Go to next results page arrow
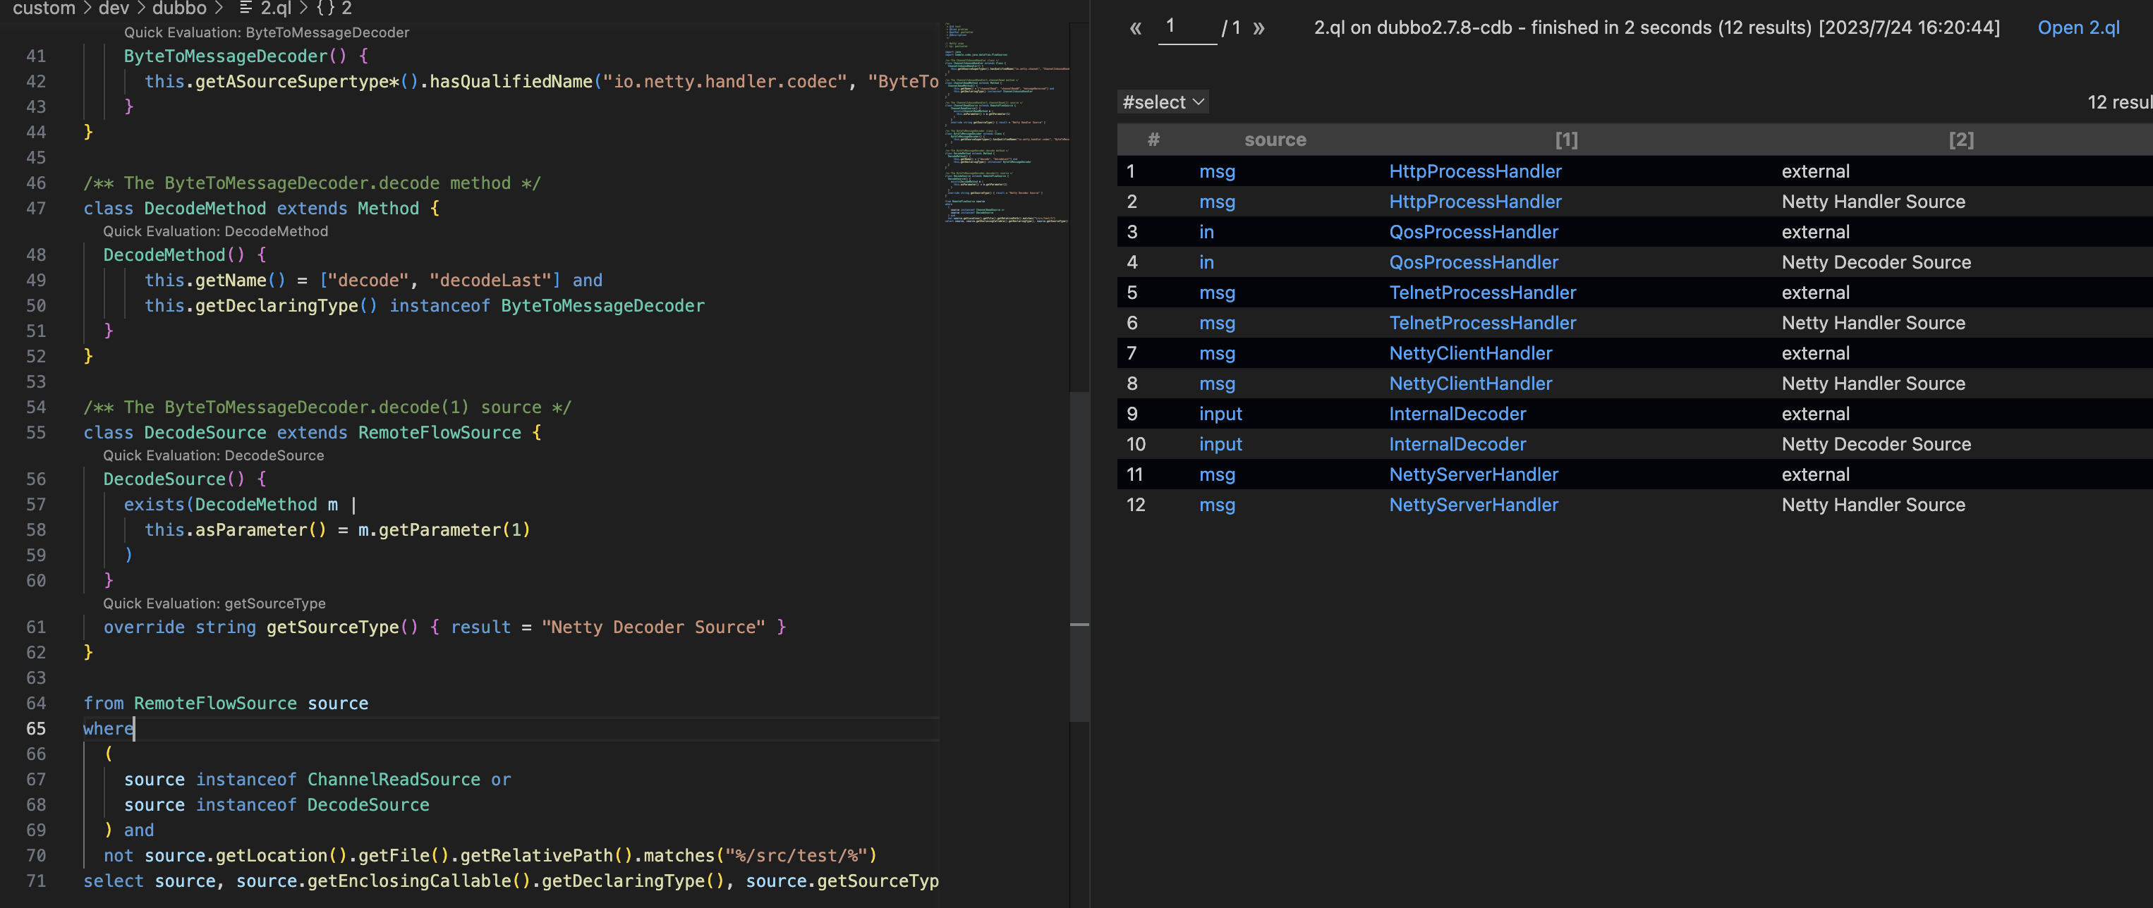Viewport: 2153px width, 908px height. tap(1259, 28)
